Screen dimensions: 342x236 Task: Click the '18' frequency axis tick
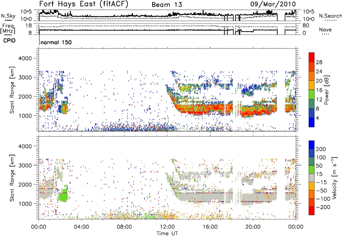coord(28,26)
